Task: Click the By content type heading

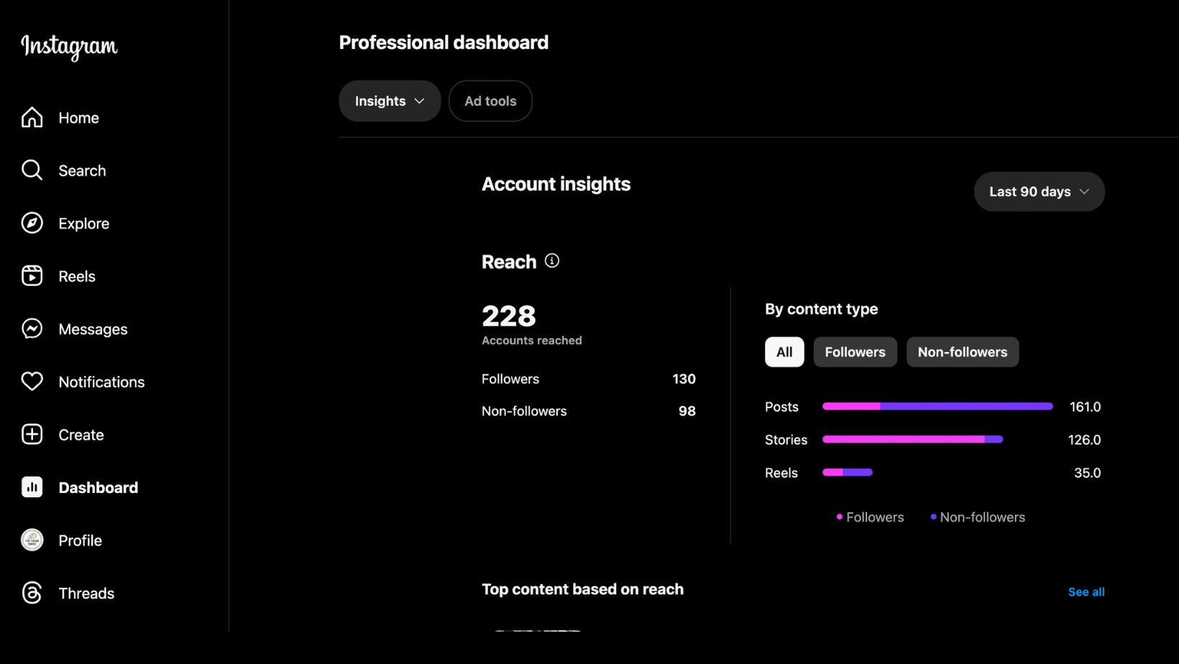Action: click(822, 310)
